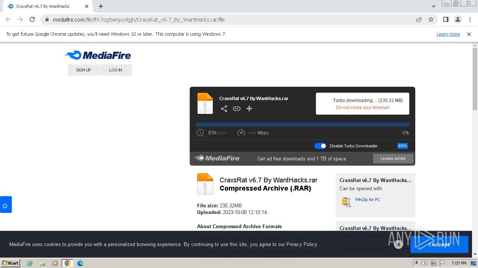
Task: Accept cookies with I Accept button
Action: click(x=439, y=245)
